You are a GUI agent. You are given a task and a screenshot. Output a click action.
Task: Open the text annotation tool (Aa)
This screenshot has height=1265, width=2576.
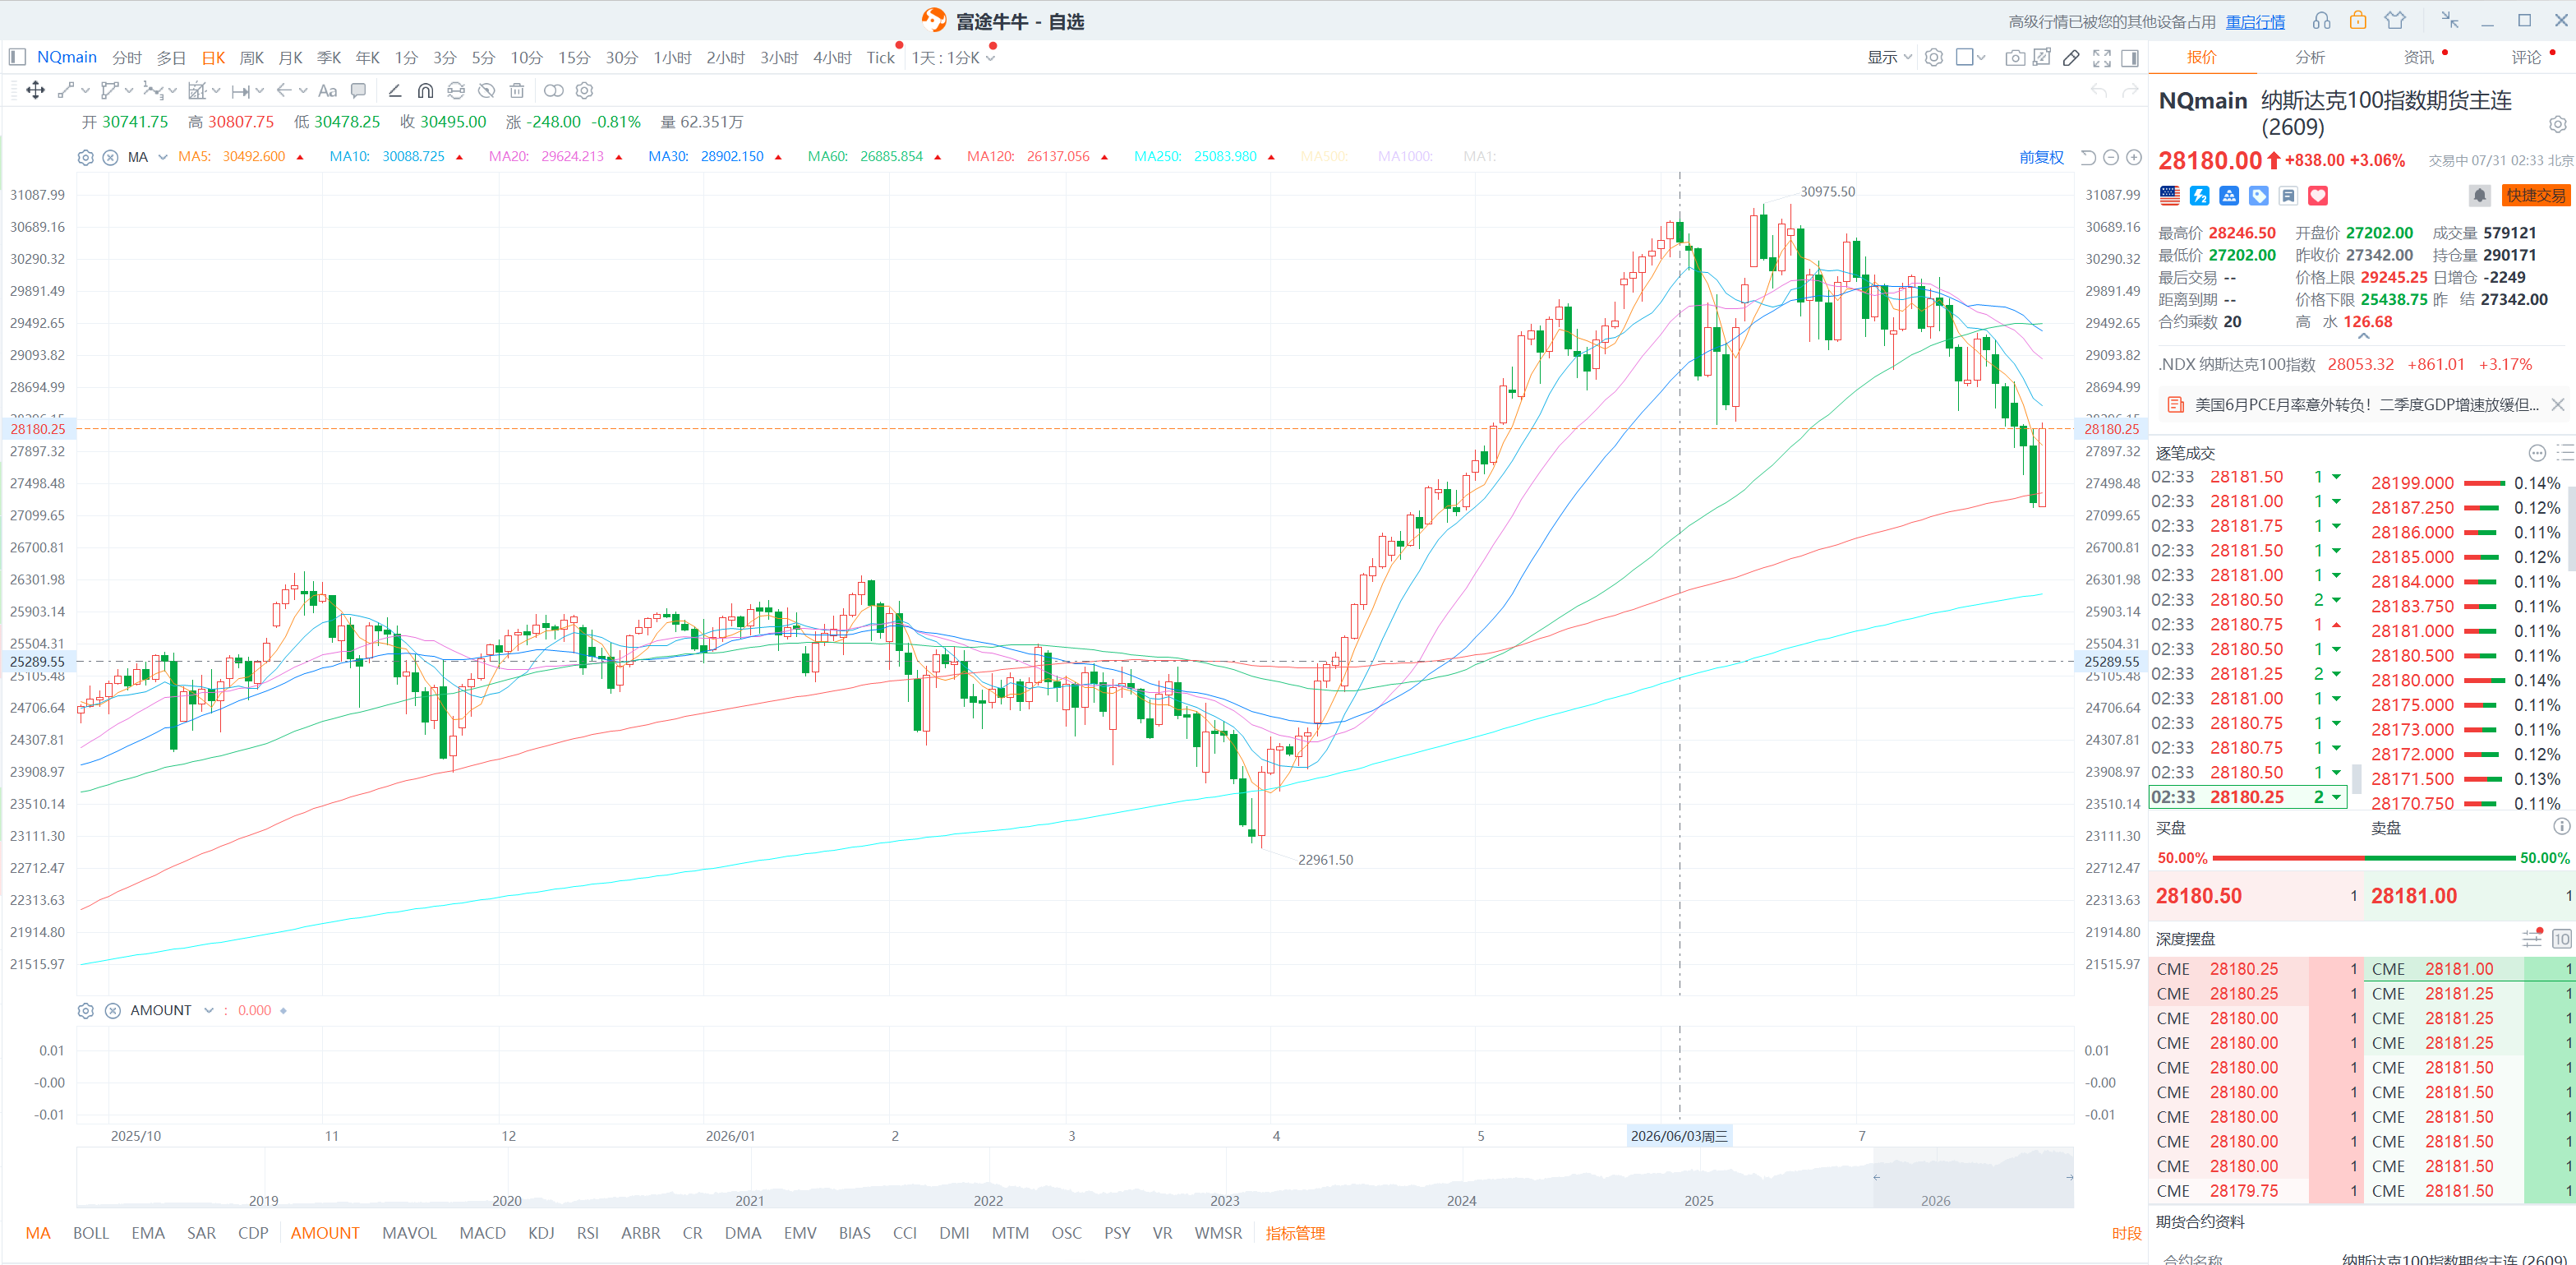(x=327, y=91)
